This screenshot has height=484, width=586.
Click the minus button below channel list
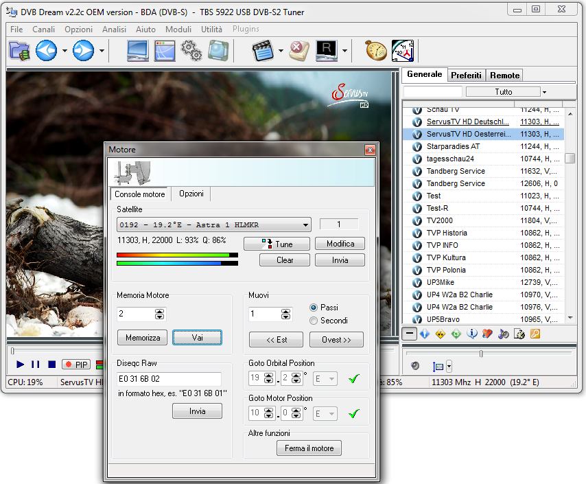click(410, 334)
